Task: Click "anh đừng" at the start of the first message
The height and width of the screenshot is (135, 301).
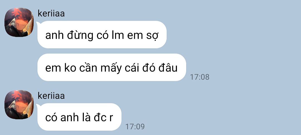Action: 69,35
